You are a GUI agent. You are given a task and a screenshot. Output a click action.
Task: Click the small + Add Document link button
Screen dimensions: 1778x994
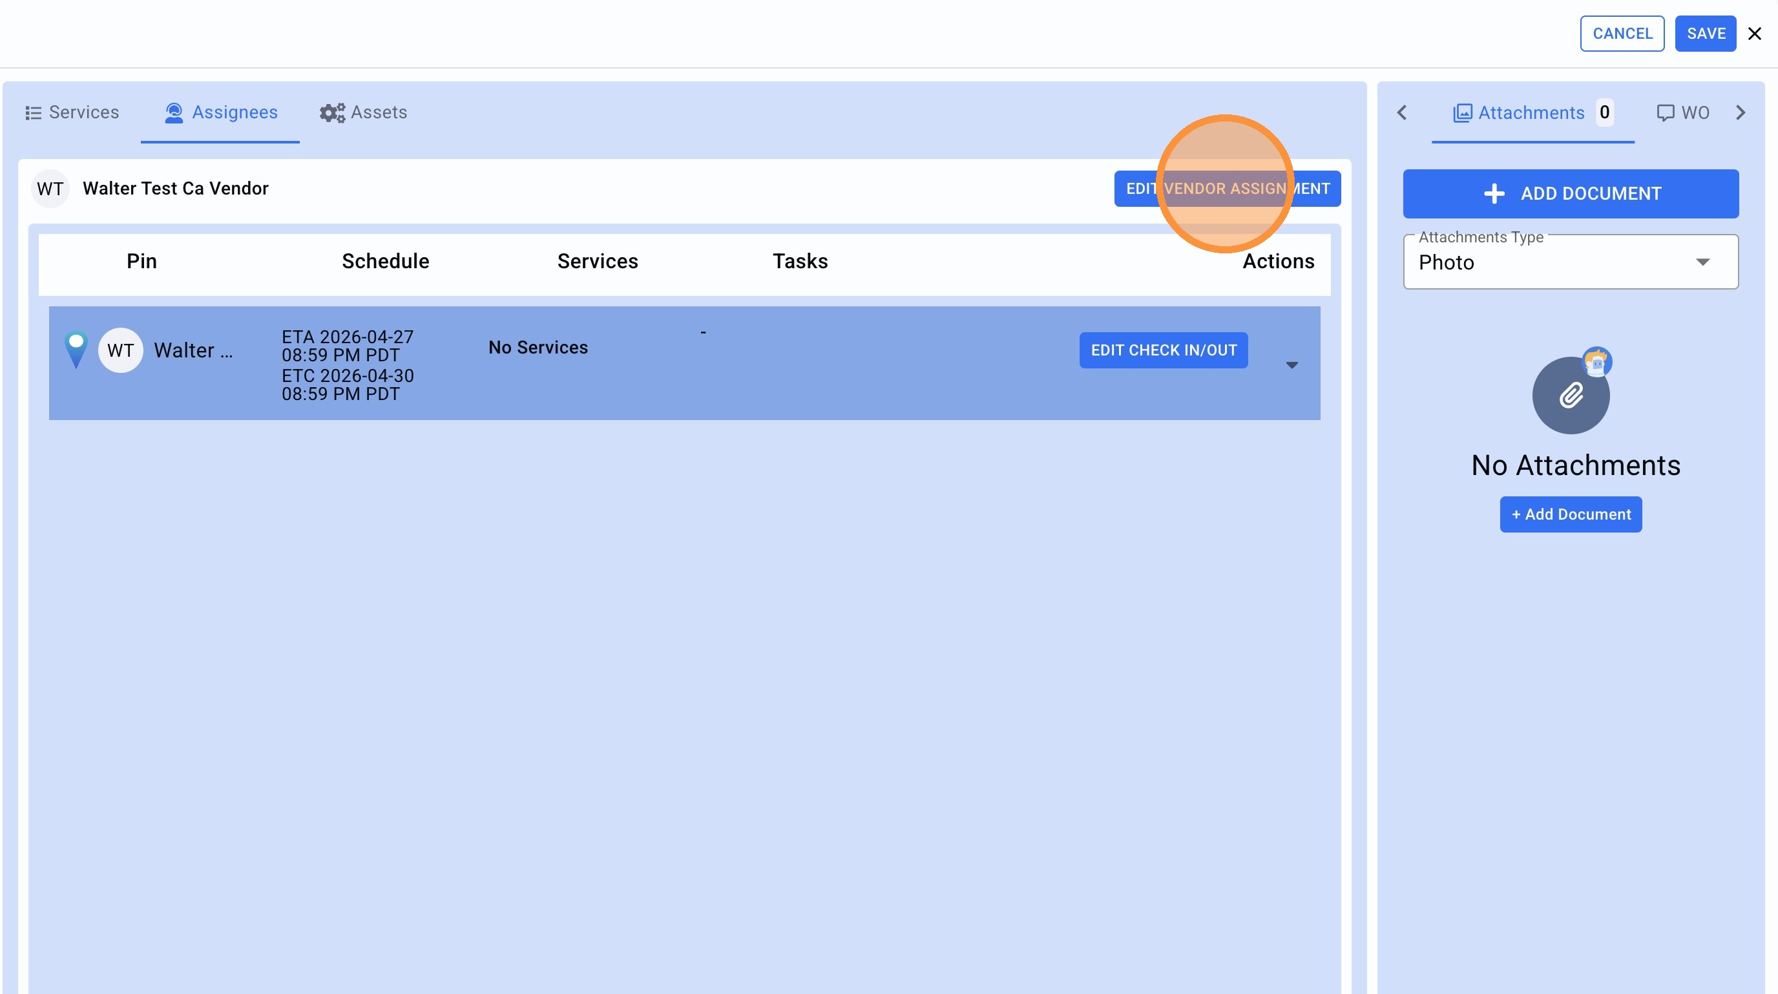(x=1570, y=514)
